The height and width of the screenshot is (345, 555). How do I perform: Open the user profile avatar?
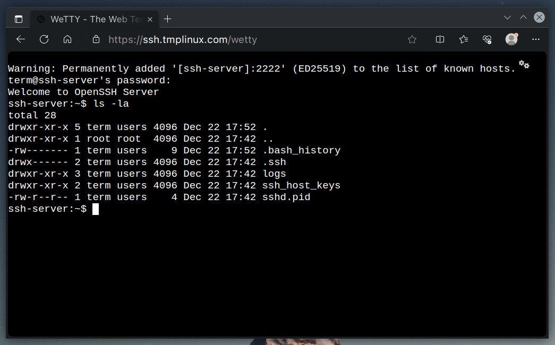click(x=511, y=39)
